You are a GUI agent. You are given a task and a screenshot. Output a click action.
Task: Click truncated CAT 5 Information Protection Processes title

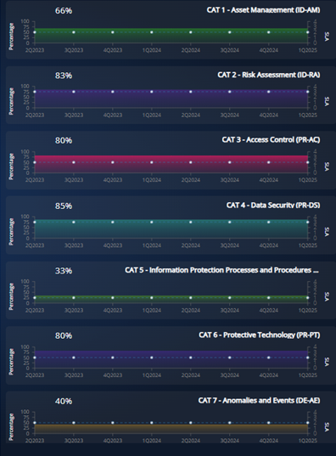221,270
